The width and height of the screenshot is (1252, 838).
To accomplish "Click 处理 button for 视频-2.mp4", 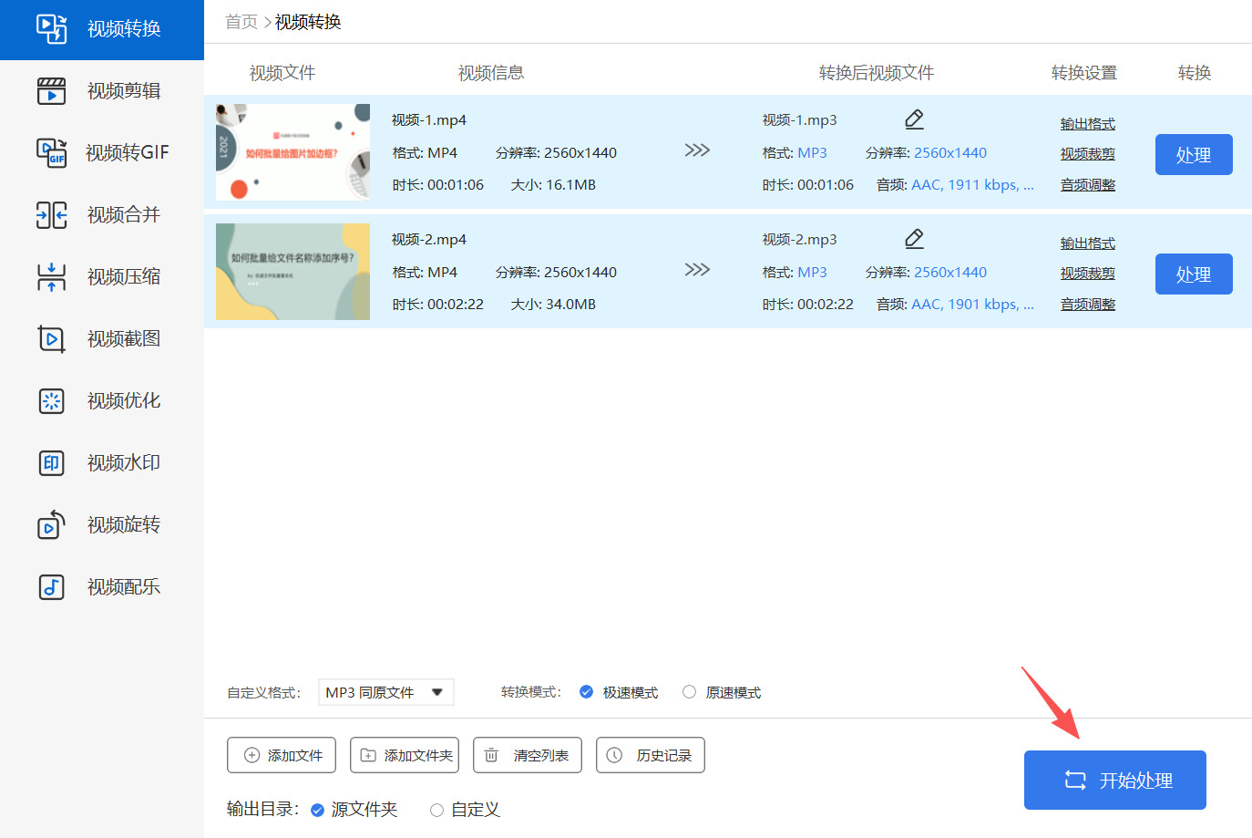I will 1194,274.
